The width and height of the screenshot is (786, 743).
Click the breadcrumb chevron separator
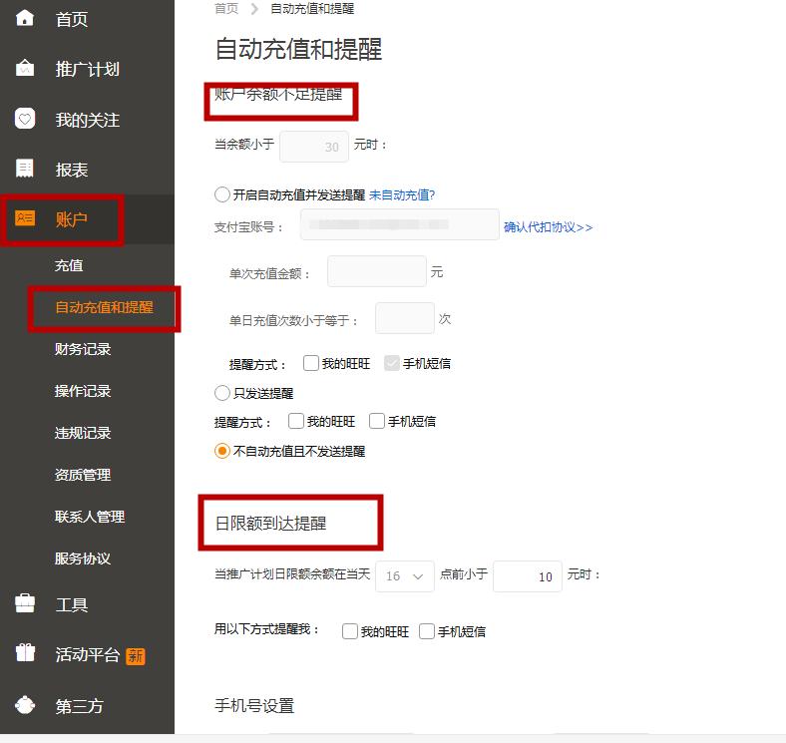pyautogui.click(x=254, y=9)
